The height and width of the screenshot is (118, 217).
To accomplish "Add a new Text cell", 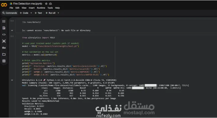I will 38,13.
